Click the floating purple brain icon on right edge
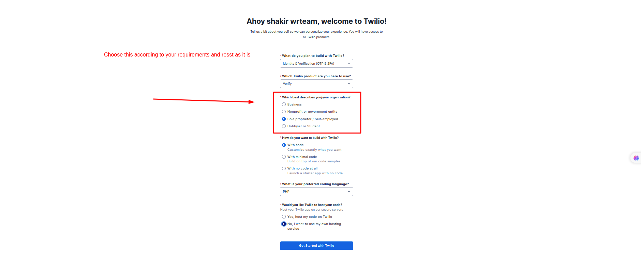The image size is (641, 259). pyautogui.click(x=636, y=158)
